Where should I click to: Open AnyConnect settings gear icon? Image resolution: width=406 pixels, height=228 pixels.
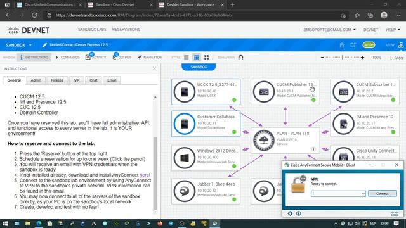[290, 213]
